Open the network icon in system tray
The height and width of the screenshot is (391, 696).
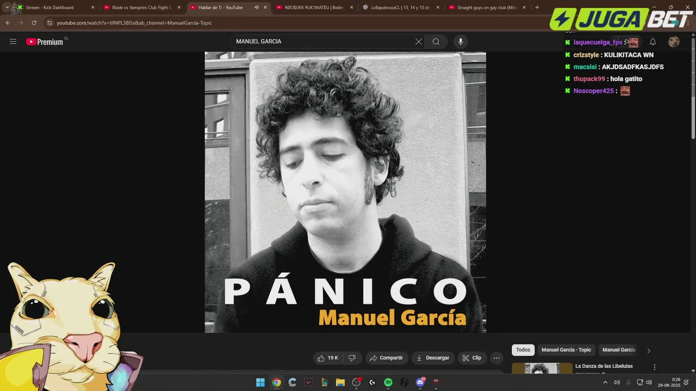(639, 382)
